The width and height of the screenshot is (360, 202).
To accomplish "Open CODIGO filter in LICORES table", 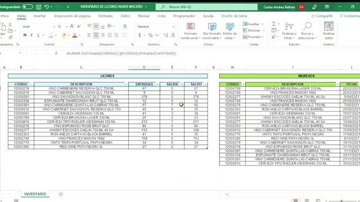I will pyautogui.click(x=31, y=84).
